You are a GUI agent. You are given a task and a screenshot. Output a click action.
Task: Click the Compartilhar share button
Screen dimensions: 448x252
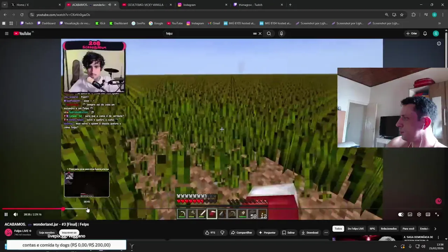pyautogui.click(x=241, y=233)
